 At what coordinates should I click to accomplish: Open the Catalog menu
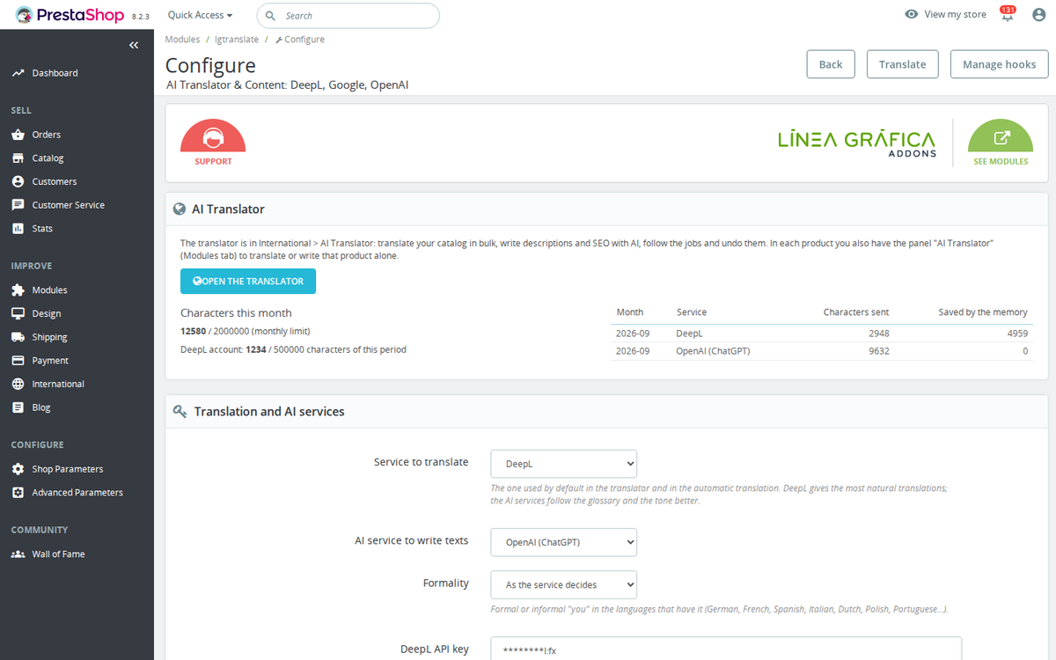(48, 158)
